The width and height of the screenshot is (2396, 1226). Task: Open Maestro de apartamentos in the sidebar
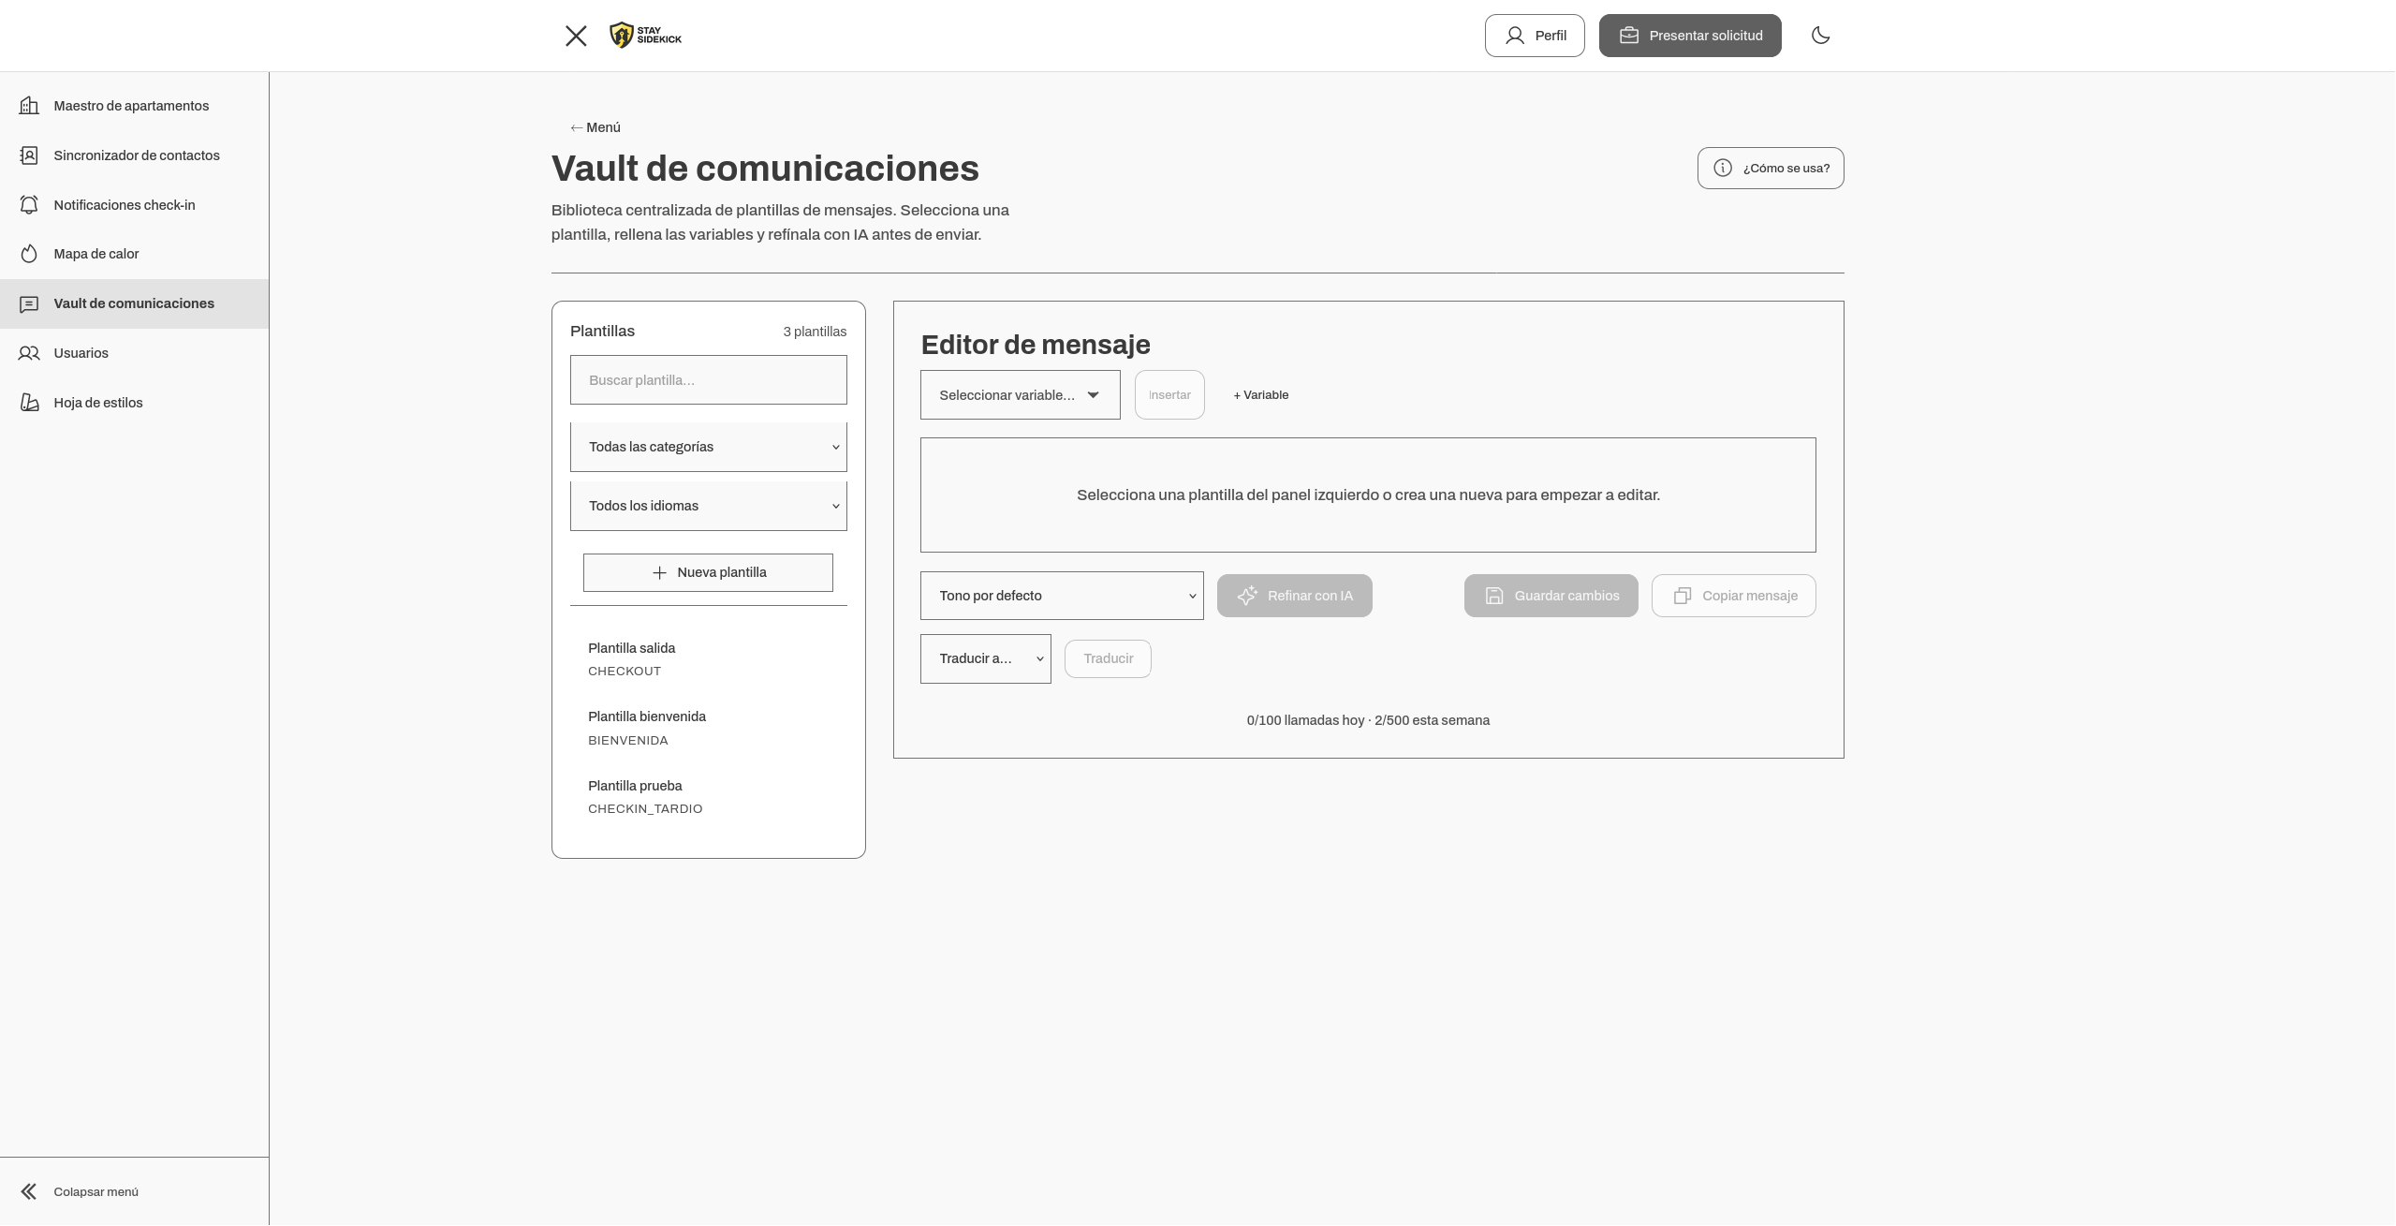click(134, 106)
